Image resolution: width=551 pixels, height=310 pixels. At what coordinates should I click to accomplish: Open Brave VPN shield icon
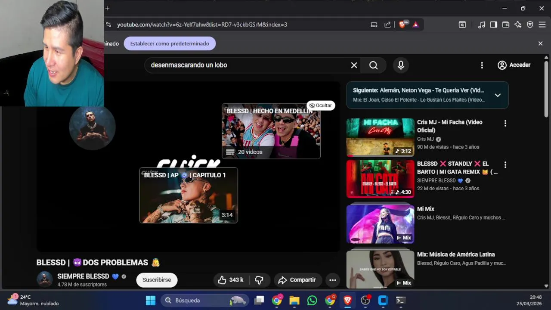(x=530, y=25)
